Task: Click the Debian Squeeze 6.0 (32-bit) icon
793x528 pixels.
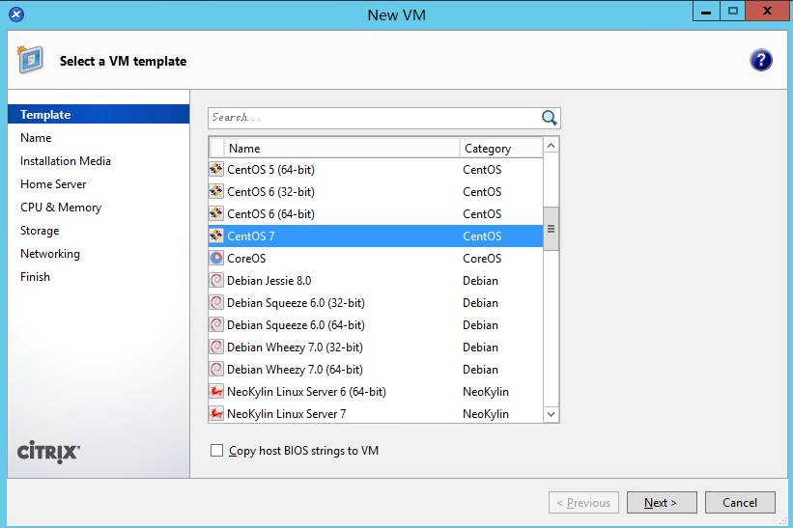Action: point(216,303)
